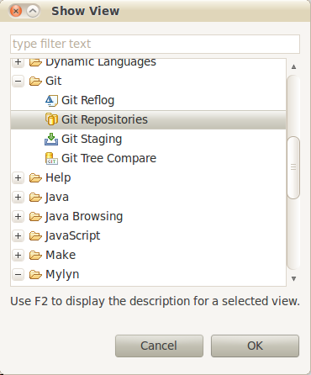Click the Java Browsing folder icon
The height and width of the screenshot is (375, 311).
pyautogui.click(x=35, y=217)
